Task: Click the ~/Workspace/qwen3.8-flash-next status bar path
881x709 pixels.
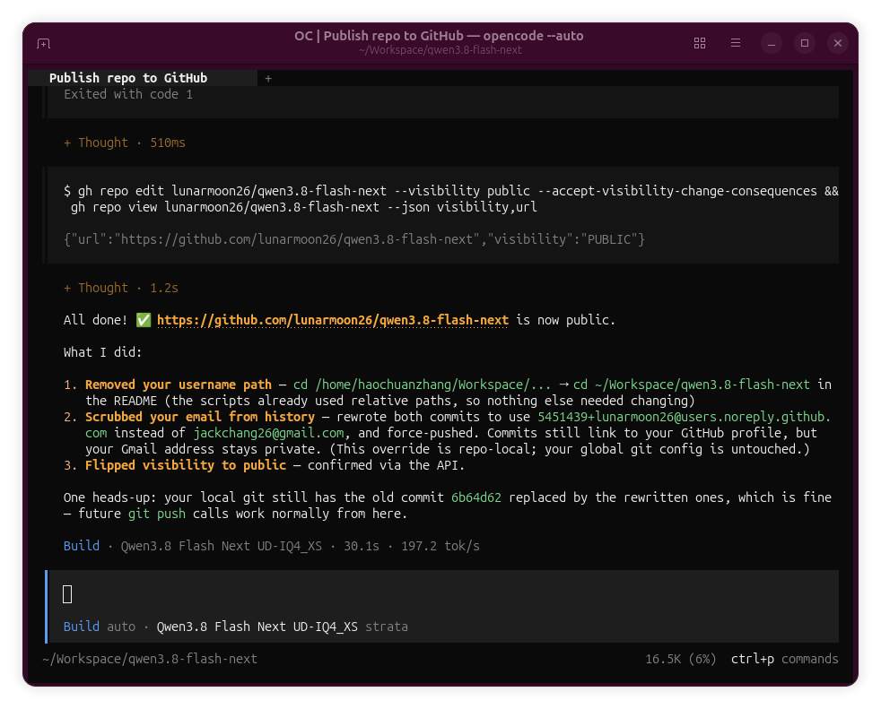Action: [x=150, y=659]
